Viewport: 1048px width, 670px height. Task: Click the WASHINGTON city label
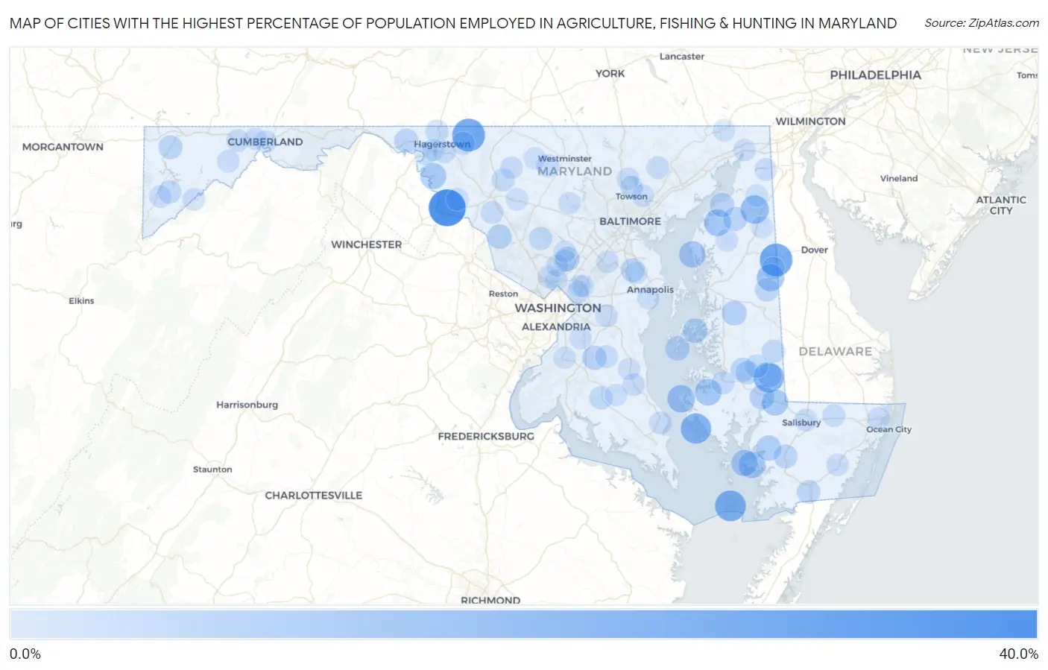tap(558, 308)
